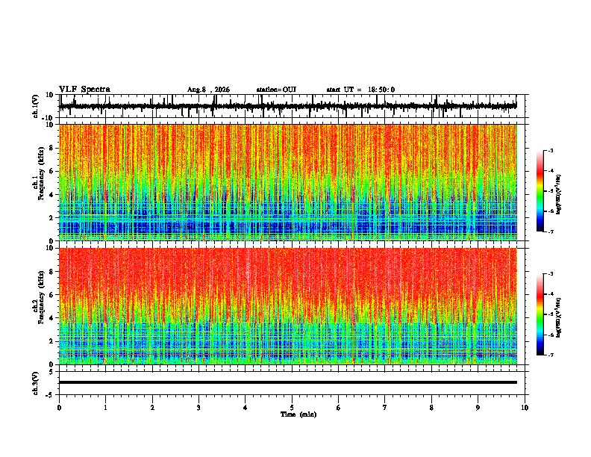
Task: Click the 'Time (min)' axis label
Action: click(298, 414)
